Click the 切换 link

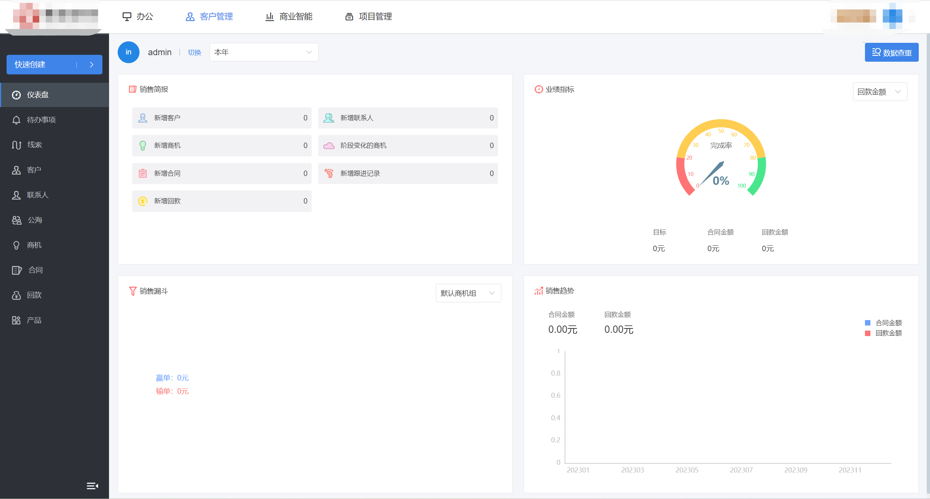(194, 52)
